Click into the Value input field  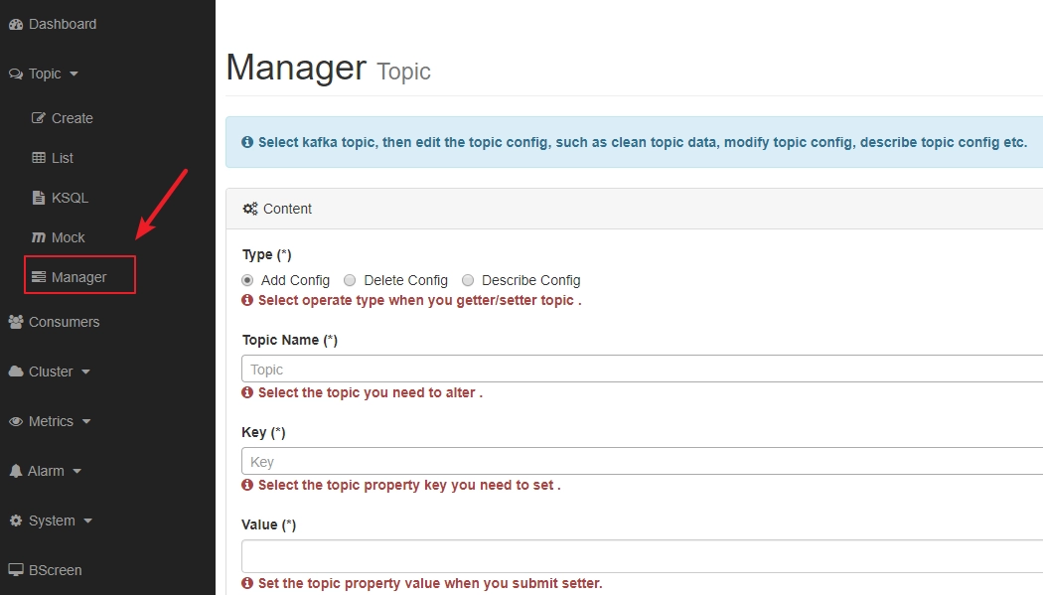pos(642,556)
